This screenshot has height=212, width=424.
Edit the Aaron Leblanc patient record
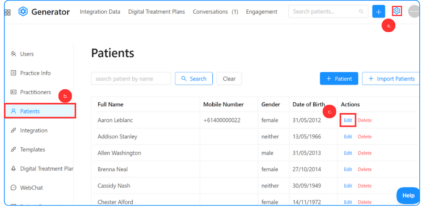pyautogui.click(x=348, y=120)
